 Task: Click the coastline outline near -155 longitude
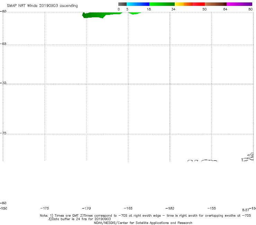coord(209,161)
